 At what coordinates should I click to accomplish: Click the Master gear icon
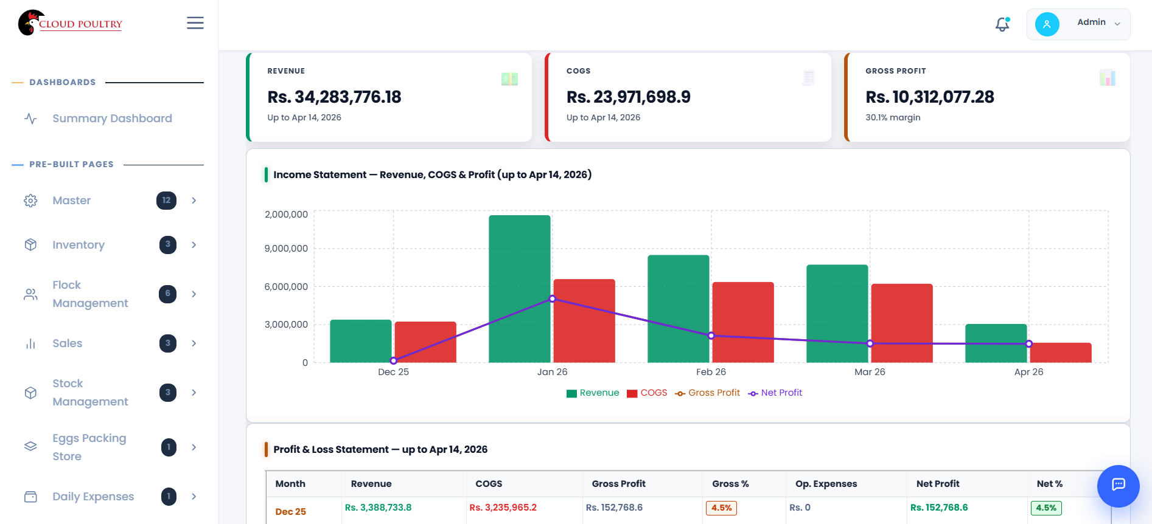pyautogui.click(x=30, y=201)
